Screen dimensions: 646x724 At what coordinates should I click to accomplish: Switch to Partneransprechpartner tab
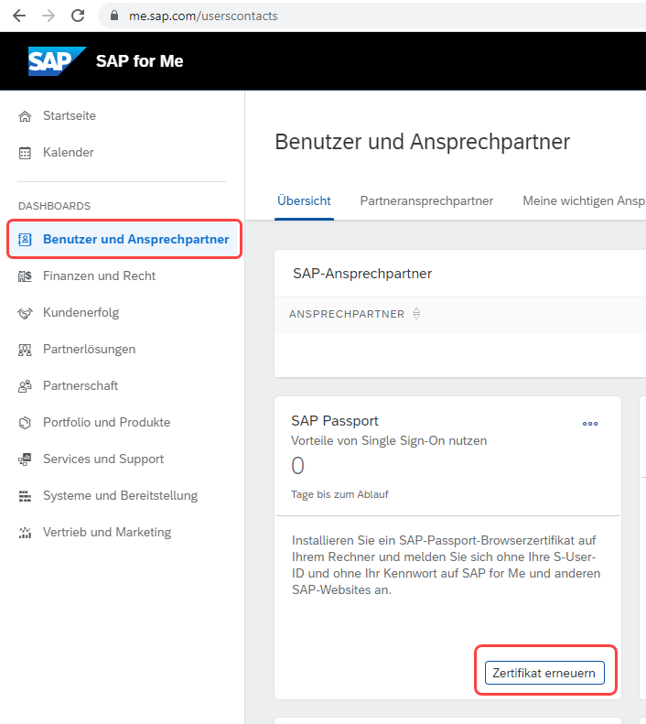(426, 200)
